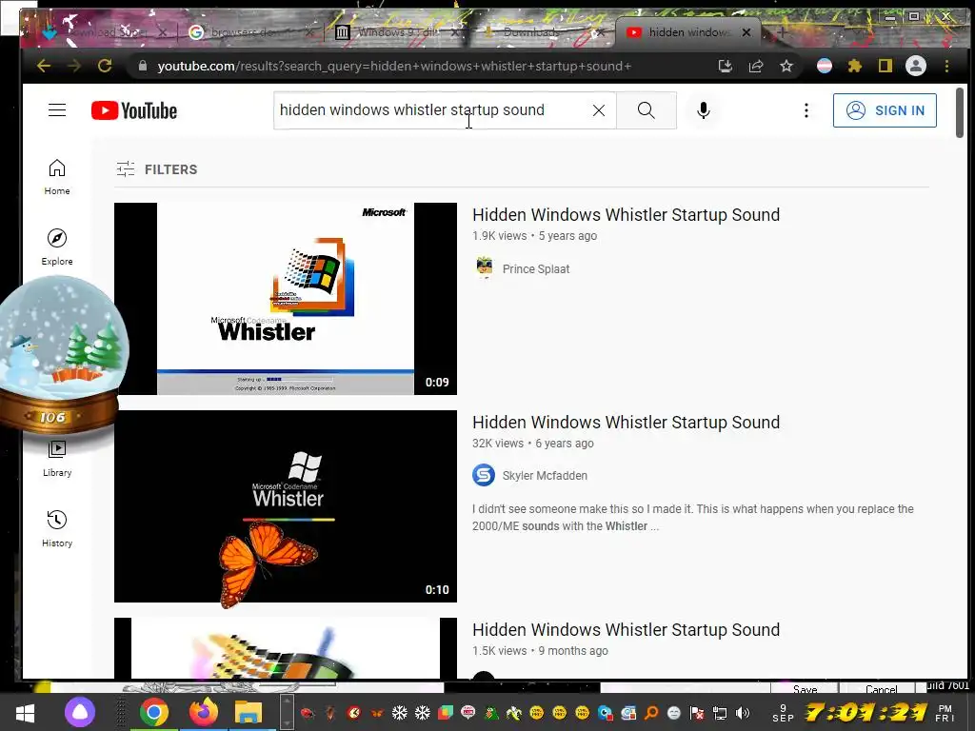Open a new tab with the plus
This screenshot has height=731, width=975.
click(x=783, y=32)
